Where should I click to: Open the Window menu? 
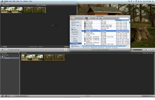(26, 1)
